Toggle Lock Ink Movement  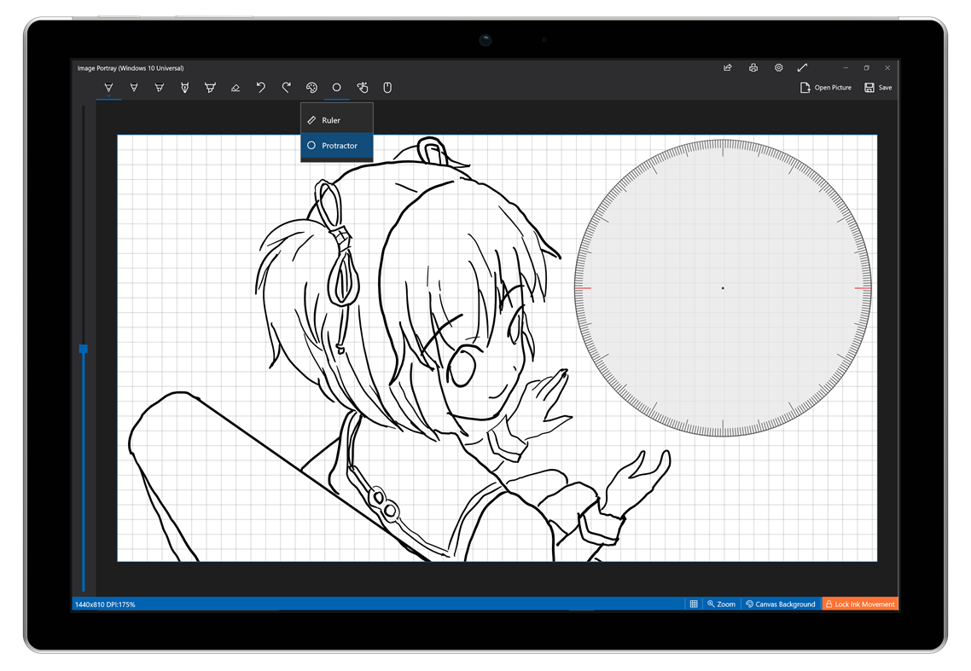click(x=860, y=604)
